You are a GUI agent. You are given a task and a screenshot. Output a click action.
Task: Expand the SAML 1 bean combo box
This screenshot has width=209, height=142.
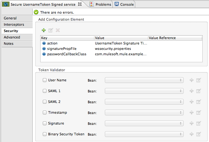[x=144, y=91]
